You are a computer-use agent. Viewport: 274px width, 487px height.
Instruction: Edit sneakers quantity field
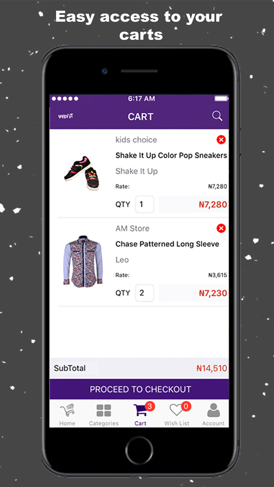pos(144,204)
